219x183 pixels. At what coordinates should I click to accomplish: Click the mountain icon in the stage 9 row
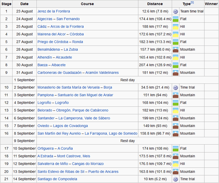coord(176,73)
